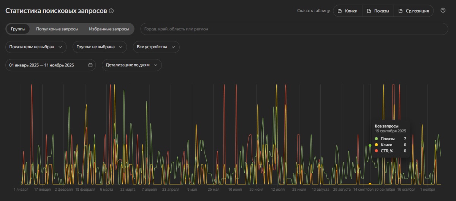Viewport: 456px width, 201px height.
Task: Click the file icon on Клики button
Action: (340, 11)
